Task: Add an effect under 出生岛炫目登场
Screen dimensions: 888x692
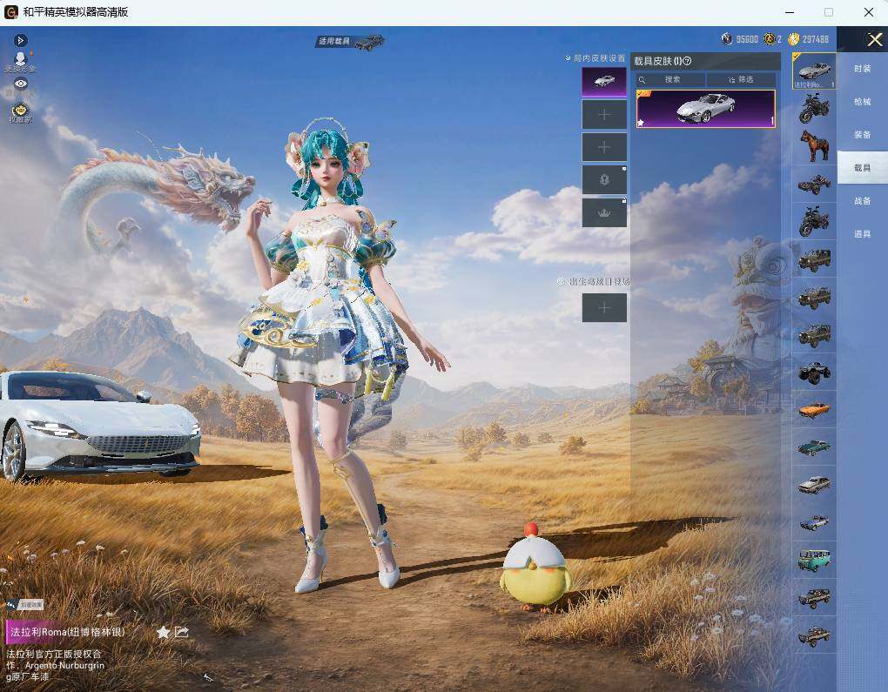Action: [604, 307]
